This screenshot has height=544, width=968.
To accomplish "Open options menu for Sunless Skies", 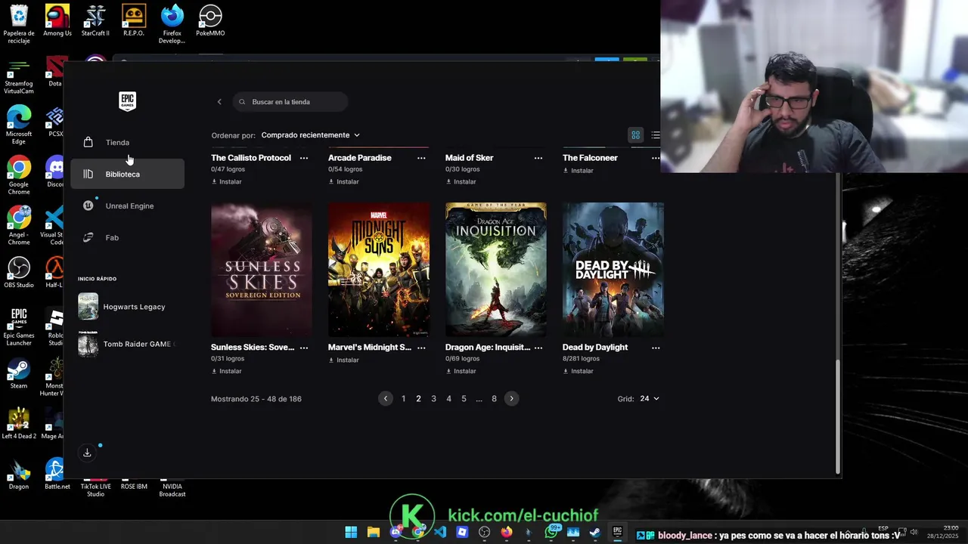I will tap(304, 348).
